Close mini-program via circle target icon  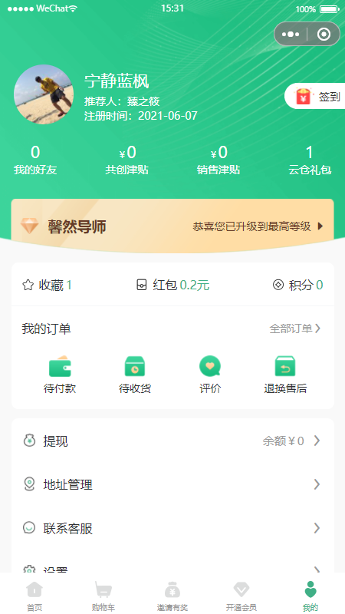click(x=324, y=34)
